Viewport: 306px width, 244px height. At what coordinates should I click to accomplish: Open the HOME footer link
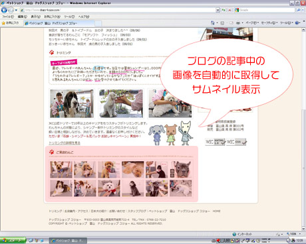pos(217,211)
